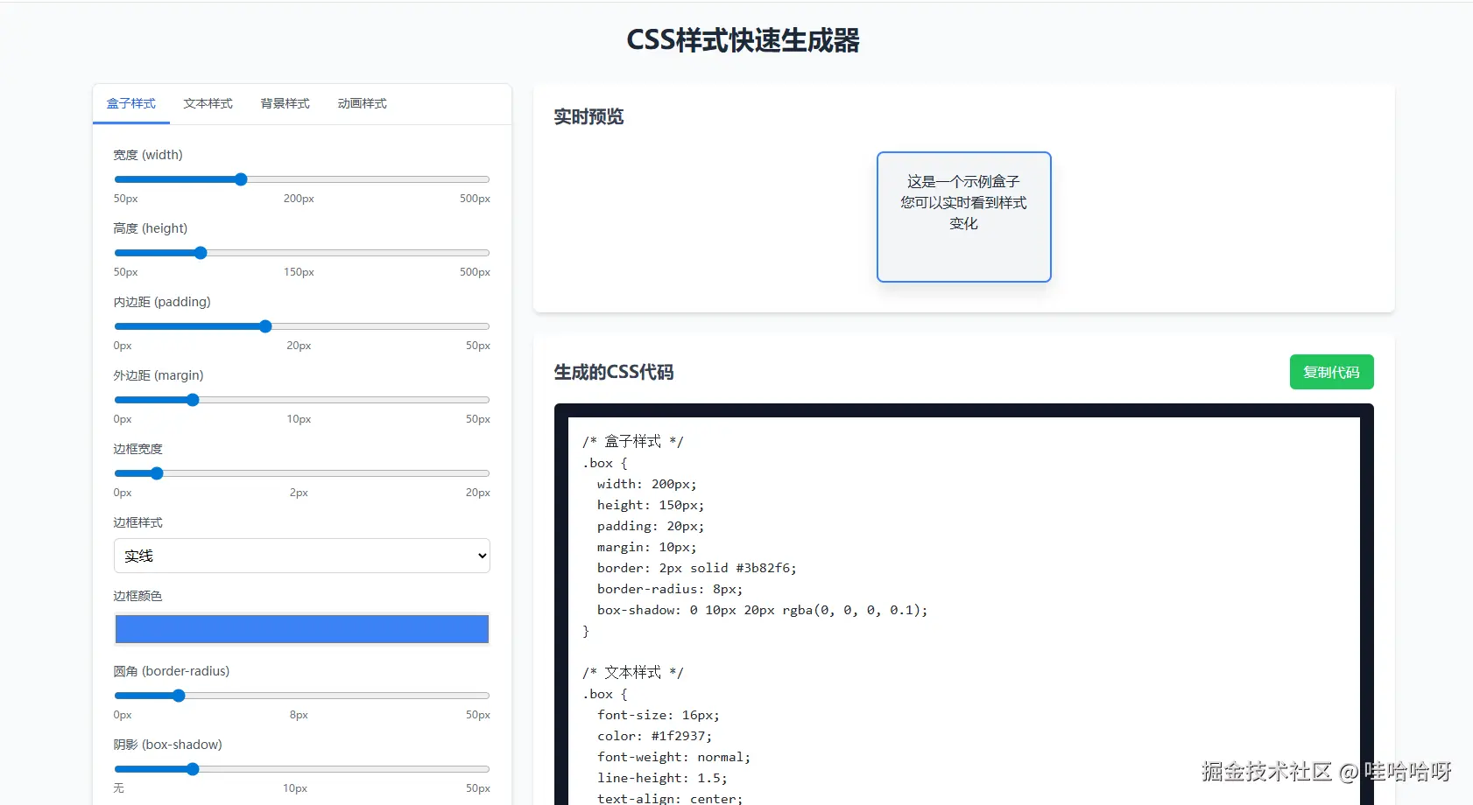
Task: Click the 实时预览 heading
Action: click(x=588, y=116)
